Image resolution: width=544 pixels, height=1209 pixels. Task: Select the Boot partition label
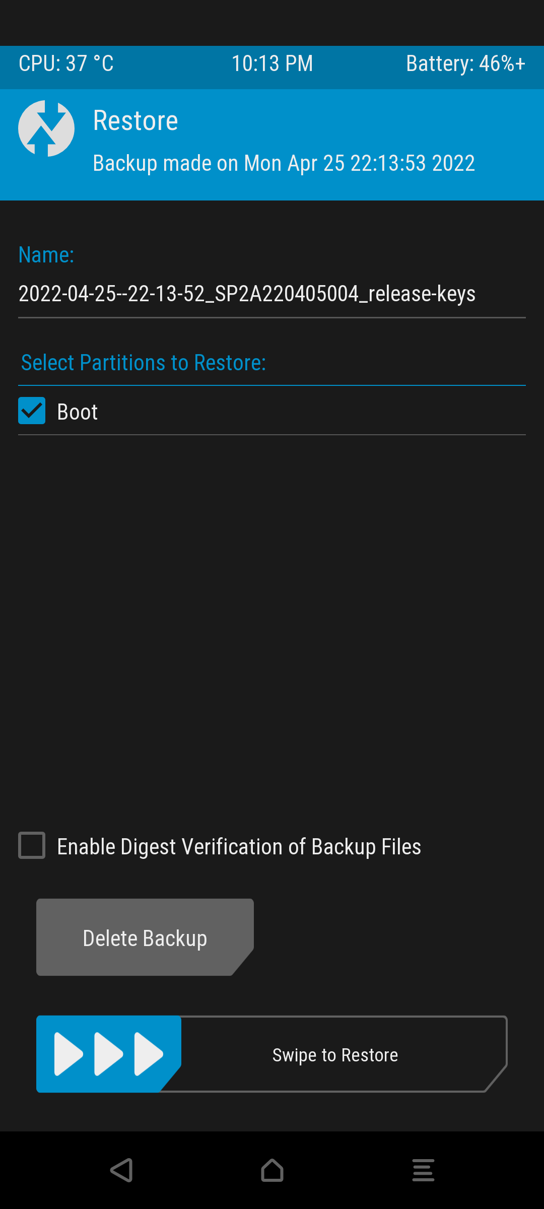click(x=77, y=412)
